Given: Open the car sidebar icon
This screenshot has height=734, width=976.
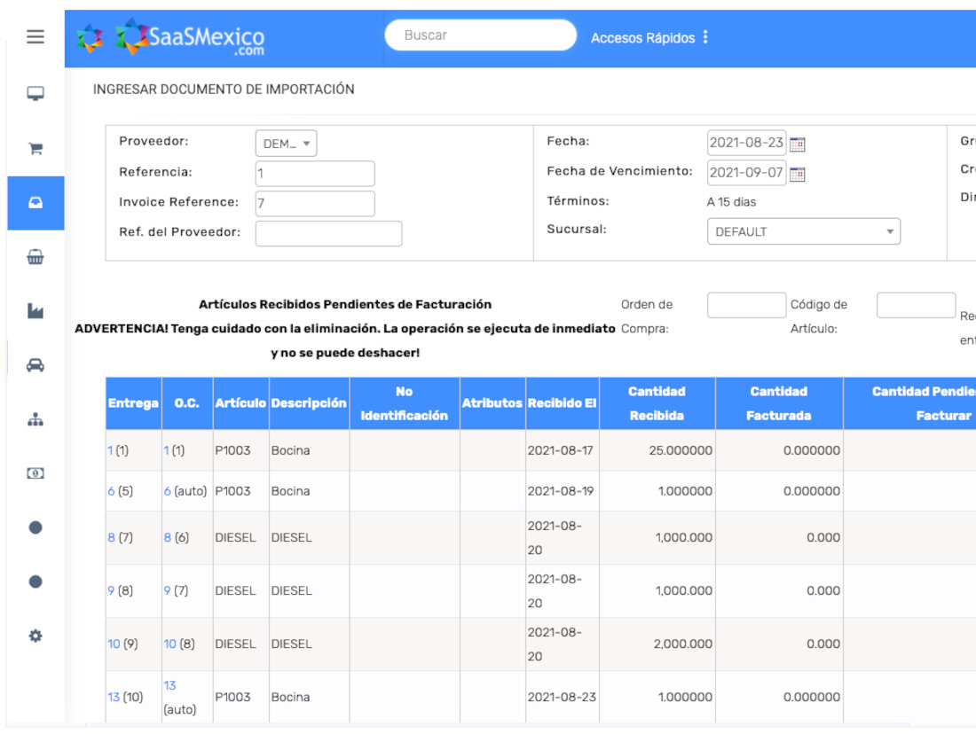Looking at the screenshot, I should [35, 365].
